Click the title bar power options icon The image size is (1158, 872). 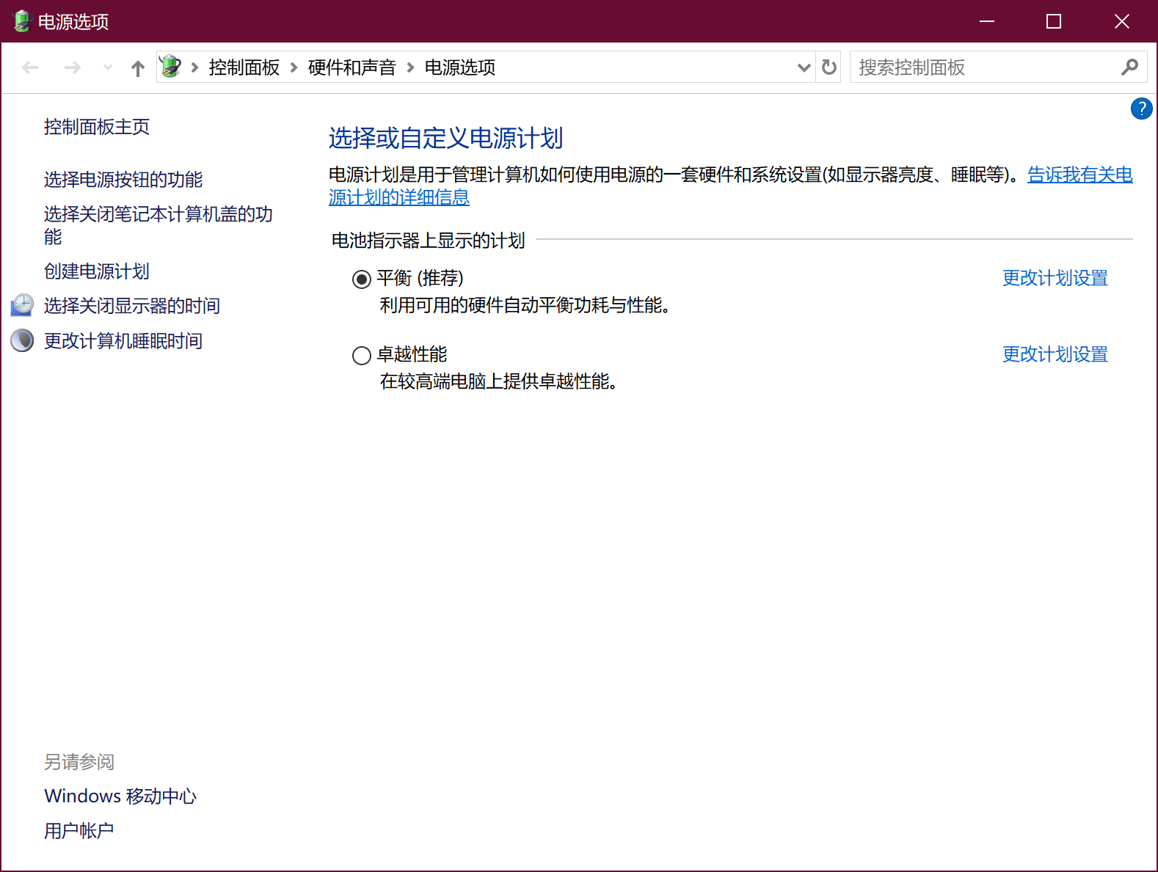[x=22, y=21]
